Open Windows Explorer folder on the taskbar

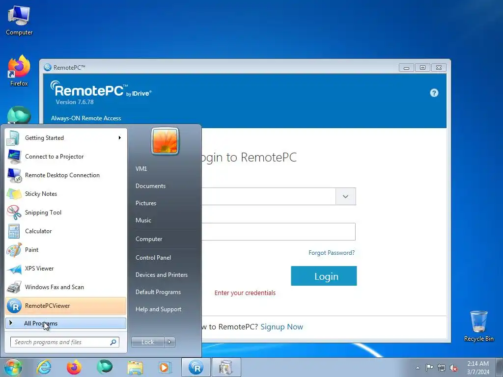point(135,368)
